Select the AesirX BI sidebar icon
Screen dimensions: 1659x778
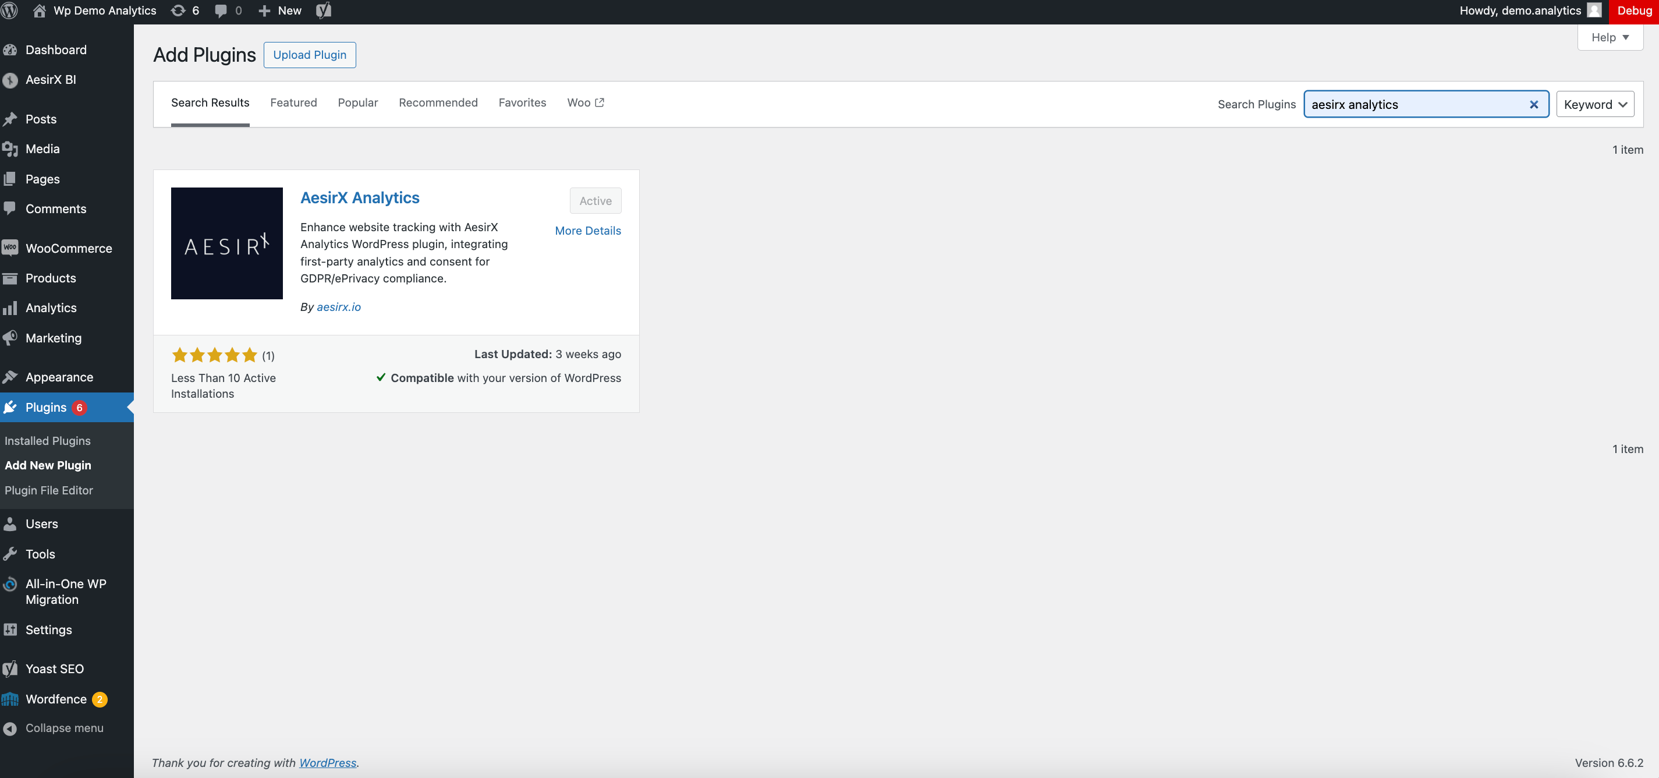tap(10, 80)
